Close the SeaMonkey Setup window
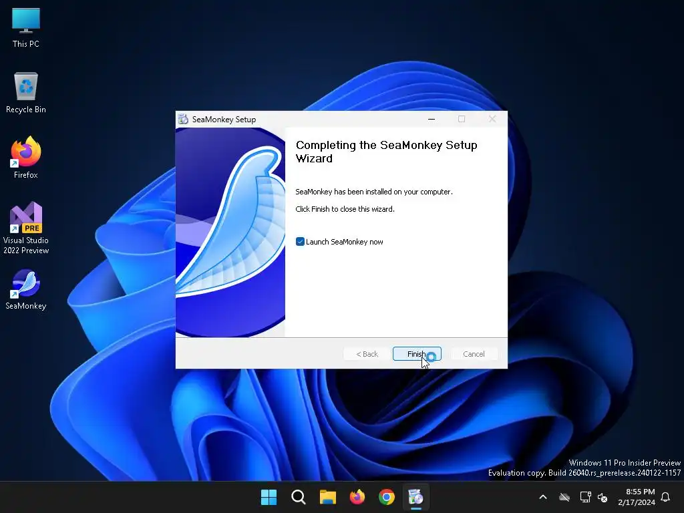This screenshot has width=684, height=513. 492,119
